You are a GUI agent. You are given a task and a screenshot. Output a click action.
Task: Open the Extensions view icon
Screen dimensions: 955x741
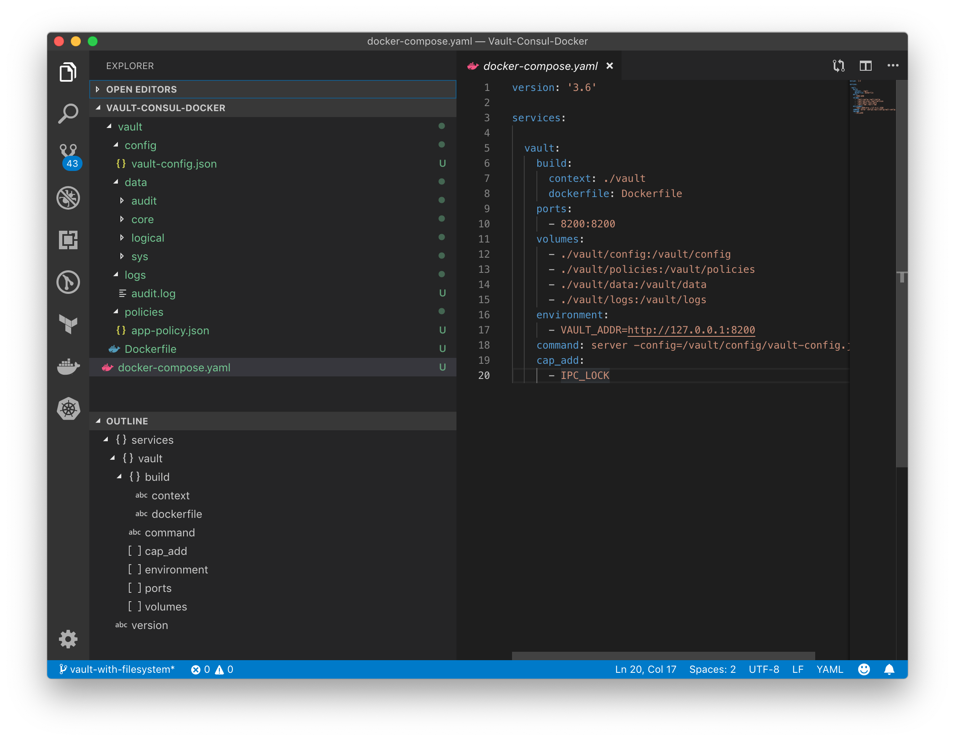coord(68,240)
